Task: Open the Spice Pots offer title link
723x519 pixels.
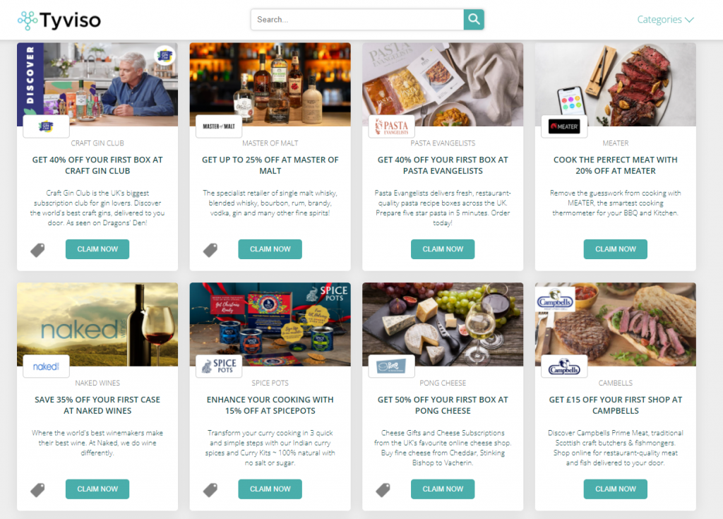Action: click(x=270, y=405)
